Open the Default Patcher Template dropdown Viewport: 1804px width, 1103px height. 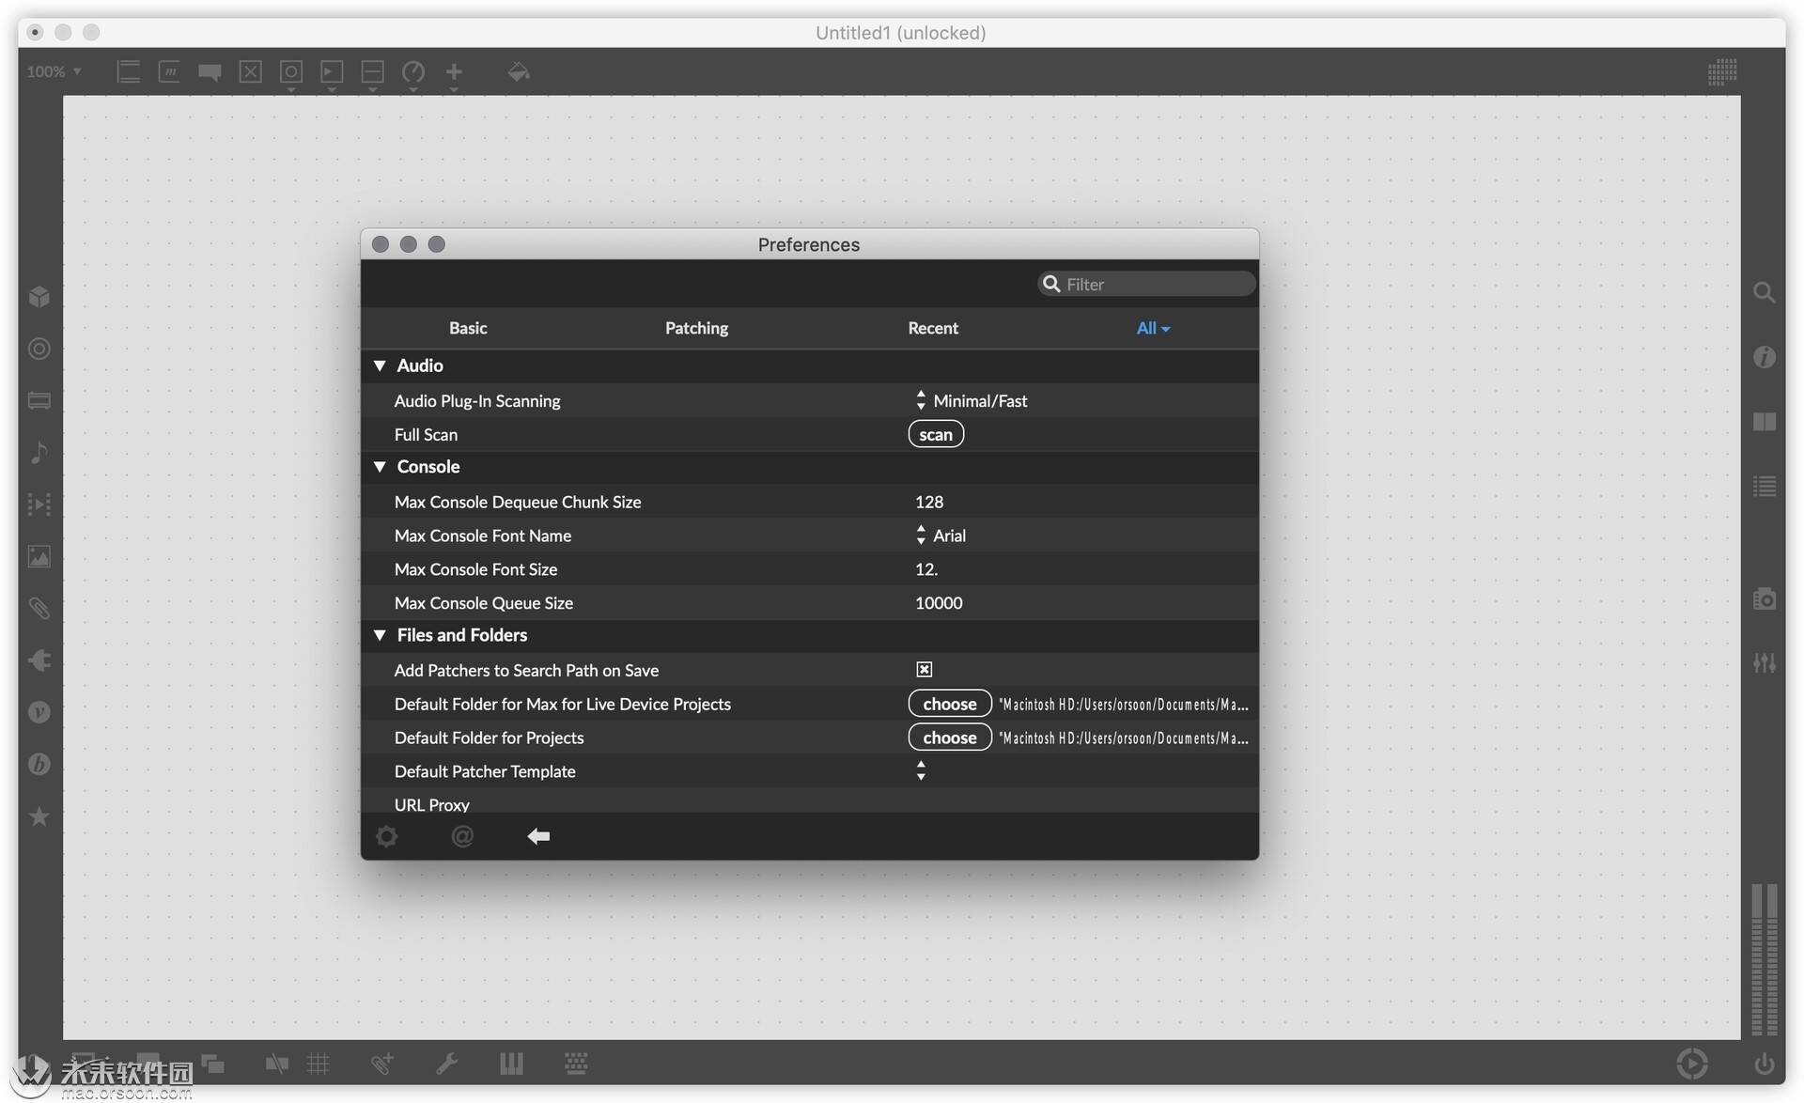pos(921,771)
